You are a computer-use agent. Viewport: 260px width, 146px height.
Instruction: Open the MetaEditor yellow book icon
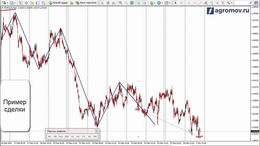coord(71,3)
